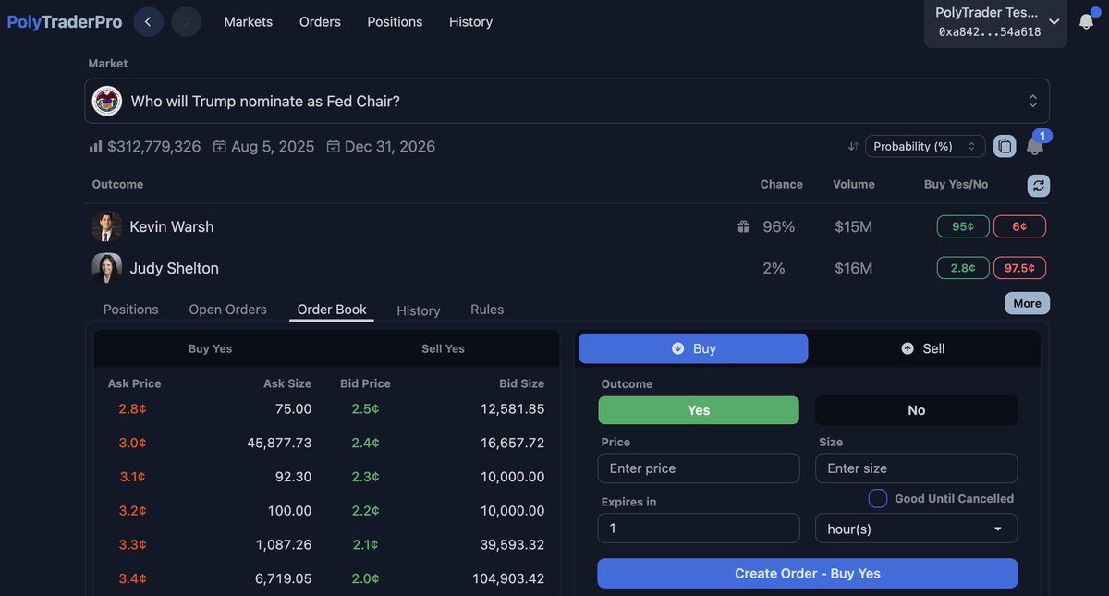Buy Yes on Judy Shelton at 2.8¢
Image resolution: width=1109 pixels, height=596 pixels.
[963, 268]
